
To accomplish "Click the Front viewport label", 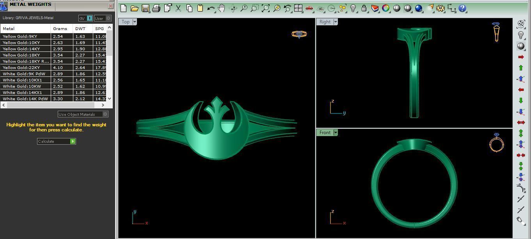I will 325,133.
